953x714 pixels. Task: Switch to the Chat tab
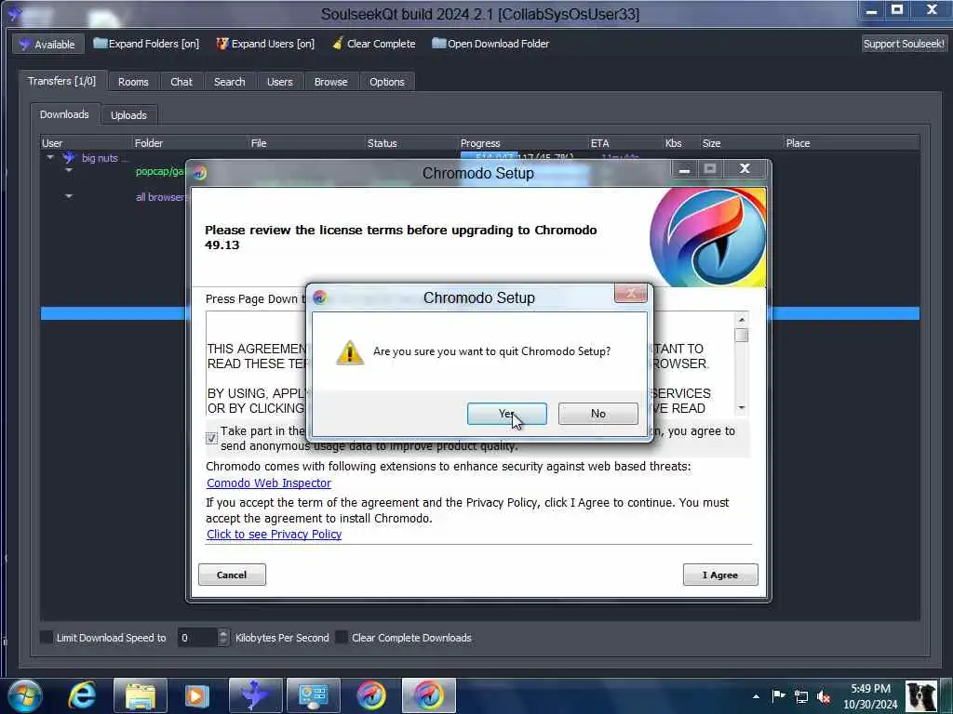181,82
